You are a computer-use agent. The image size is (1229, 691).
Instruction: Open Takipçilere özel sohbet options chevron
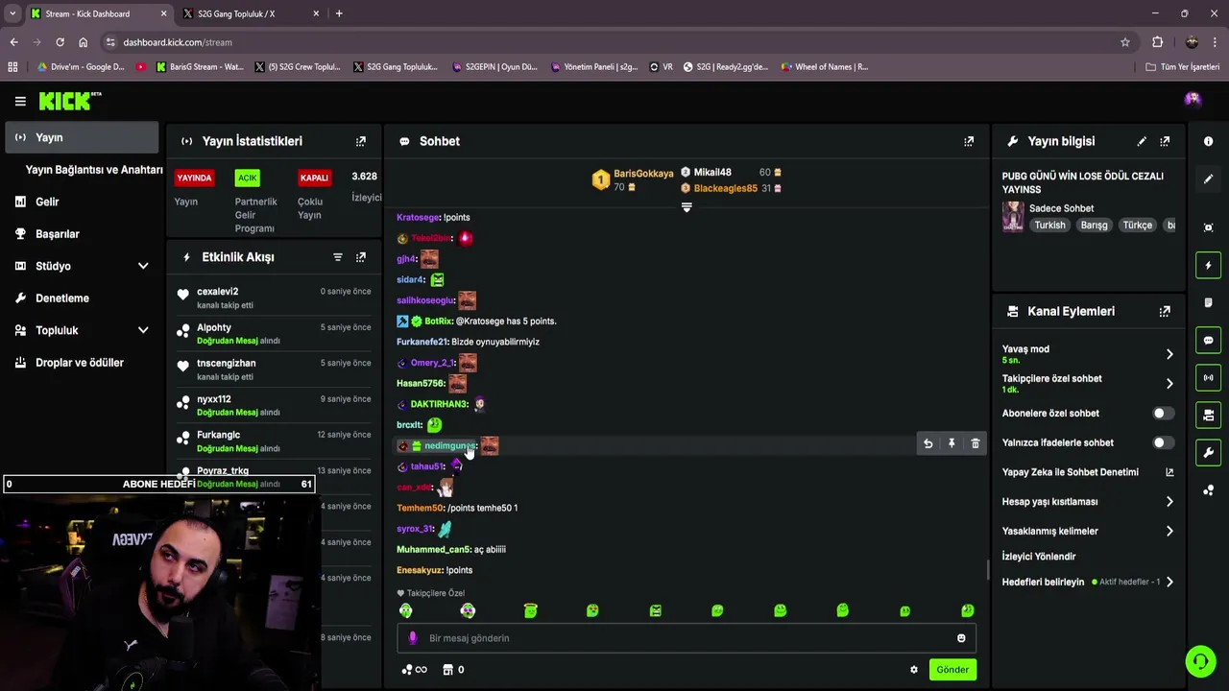[x=1169, y=384]
